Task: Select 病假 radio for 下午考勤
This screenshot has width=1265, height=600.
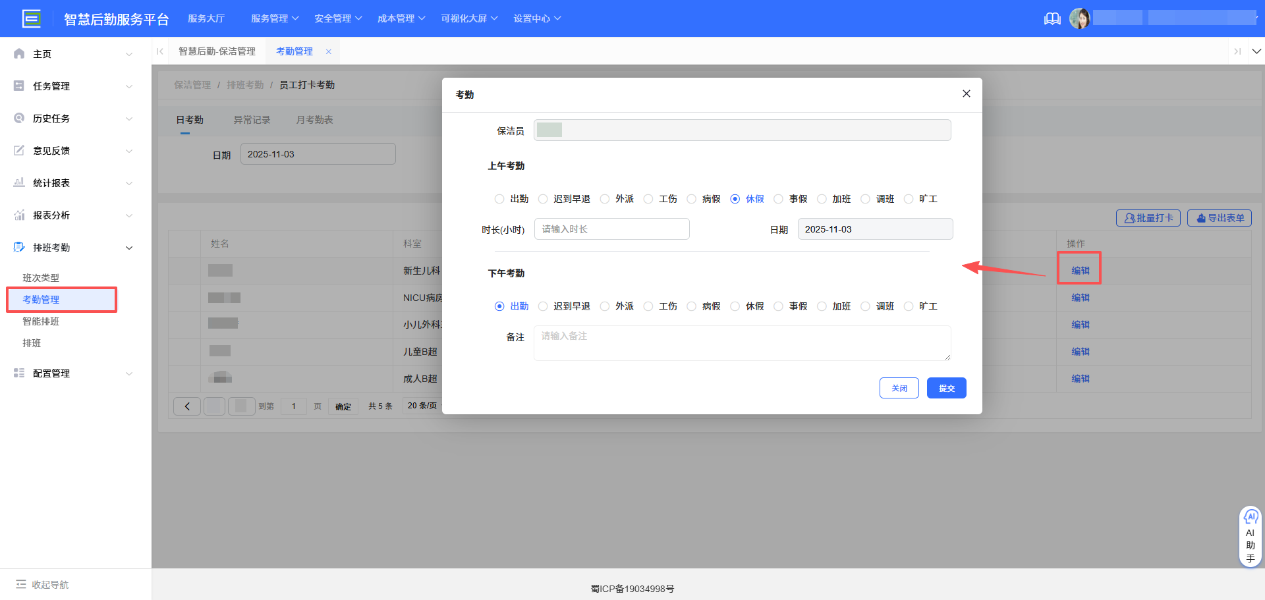Action: coord(691,306)
